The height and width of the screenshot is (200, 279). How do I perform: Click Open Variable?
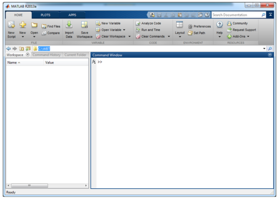[x=108, y=30]
